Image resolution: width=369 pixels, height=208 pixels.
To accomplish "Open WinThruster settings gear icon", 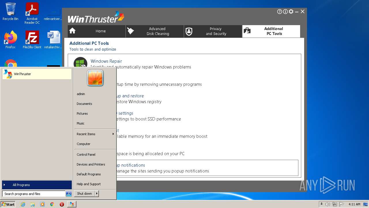I will pyautogui.click(x=291, y=12).
